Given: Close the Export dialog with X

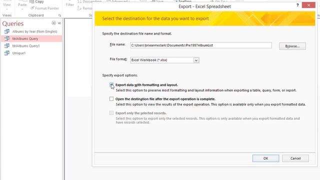Looking at the screenshot, I should [308, 5].
